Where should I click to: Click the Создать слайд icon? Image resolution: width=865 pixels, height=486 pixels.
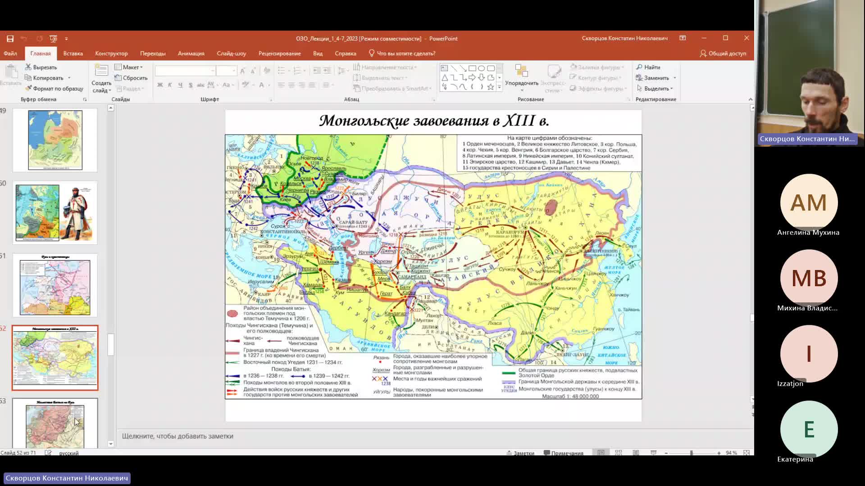101,71
